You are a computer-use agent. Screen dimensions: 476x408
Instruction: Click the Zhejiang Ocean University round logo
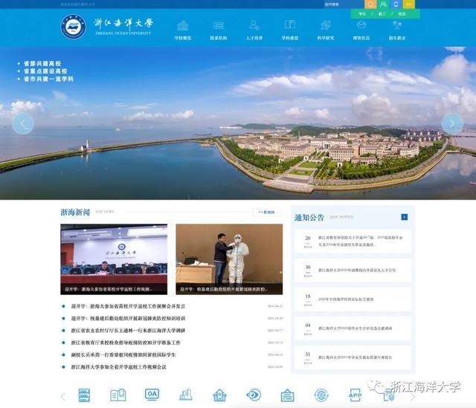73,27
